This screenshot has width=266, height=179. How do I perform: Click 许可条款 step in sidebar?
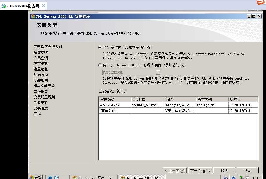(41, 64)
